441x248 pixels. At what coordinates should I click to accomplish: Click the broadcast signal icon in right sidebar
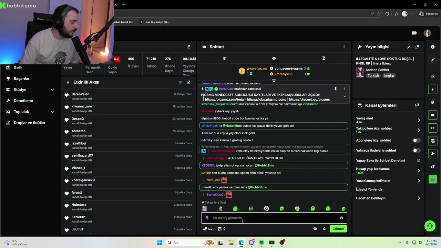pyautogui.click(x=433, y=128)
